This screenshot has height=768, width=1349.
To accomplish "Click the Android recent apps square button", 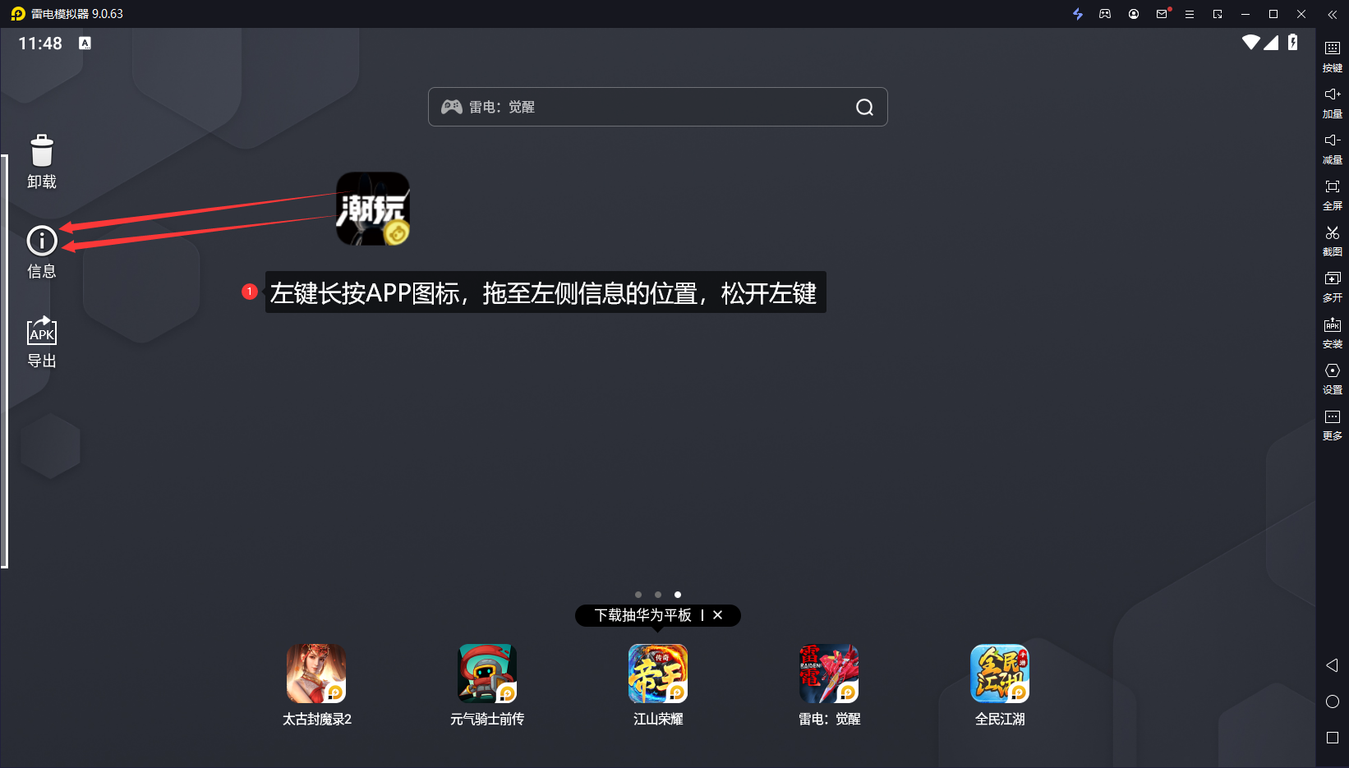I will click(1333, 738).
